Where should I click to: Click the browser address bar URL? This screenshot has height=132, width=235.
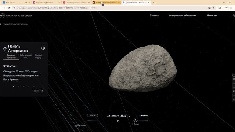(56, 8)
